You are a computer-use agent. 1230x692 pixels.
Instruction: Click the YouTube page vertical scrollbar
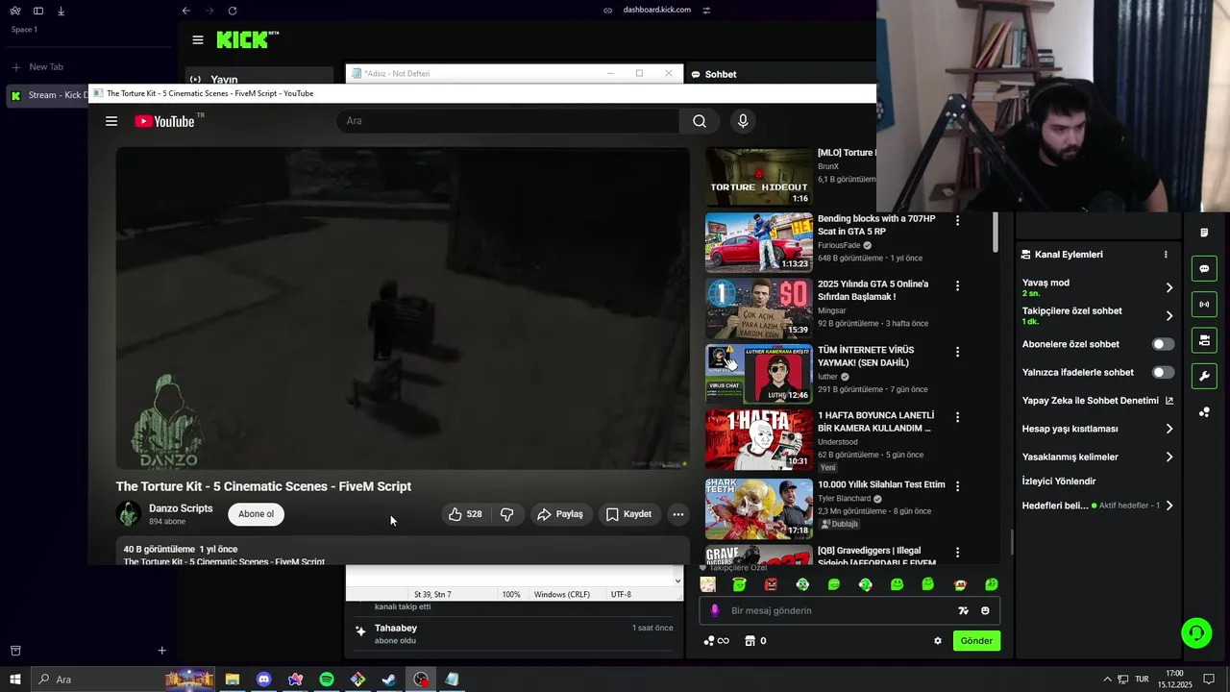click(996, 233)
